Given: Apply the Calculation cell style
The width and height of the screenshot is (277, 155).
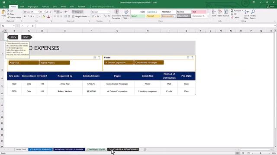Looking at the screenshot, I should click(x=168, y=16).
